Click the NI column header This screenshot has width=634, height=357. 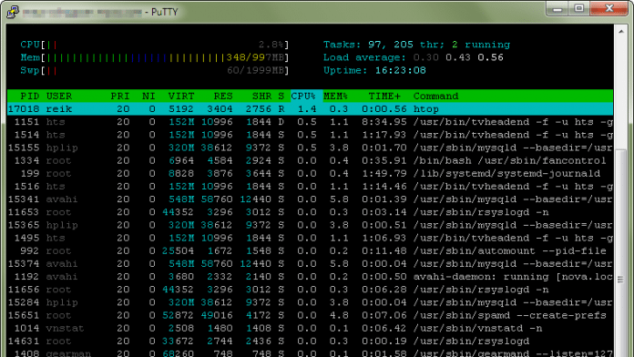point(148,97)
